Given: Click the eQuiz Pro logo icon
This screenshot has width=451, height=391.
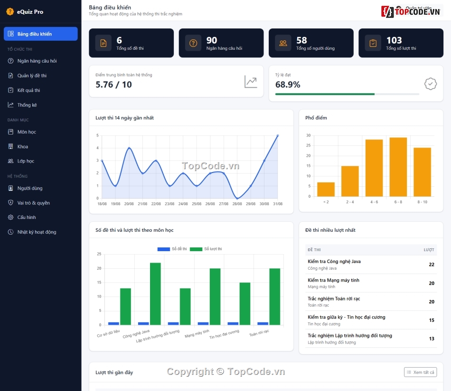Looking at the screenshot, I should click(x=10, y=12).
